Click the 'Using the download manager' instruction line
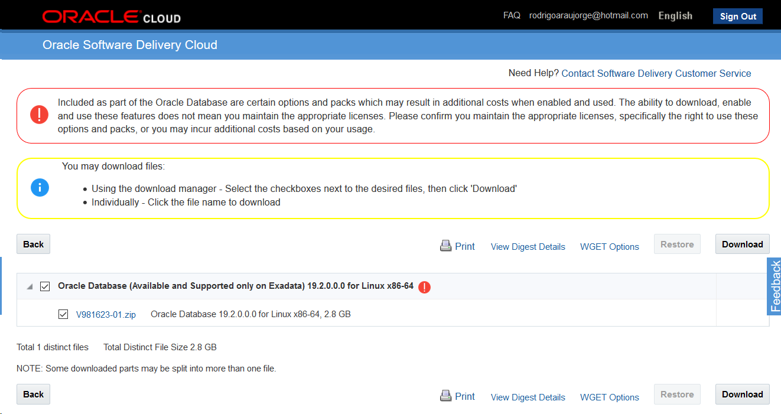Screen dimensions: 781x414 [x=304, y=189]
